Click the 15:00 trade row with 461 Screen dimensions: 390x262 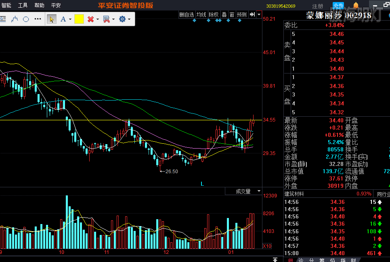coord(337,253)
